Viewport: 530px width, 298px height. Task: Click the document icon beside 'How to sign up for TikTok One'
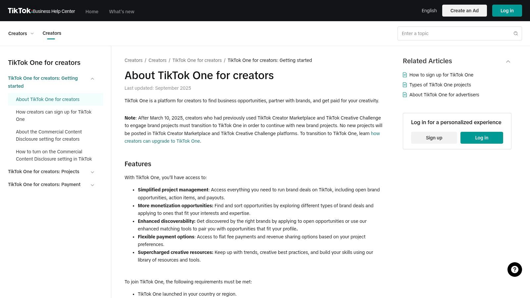[405, 75]
